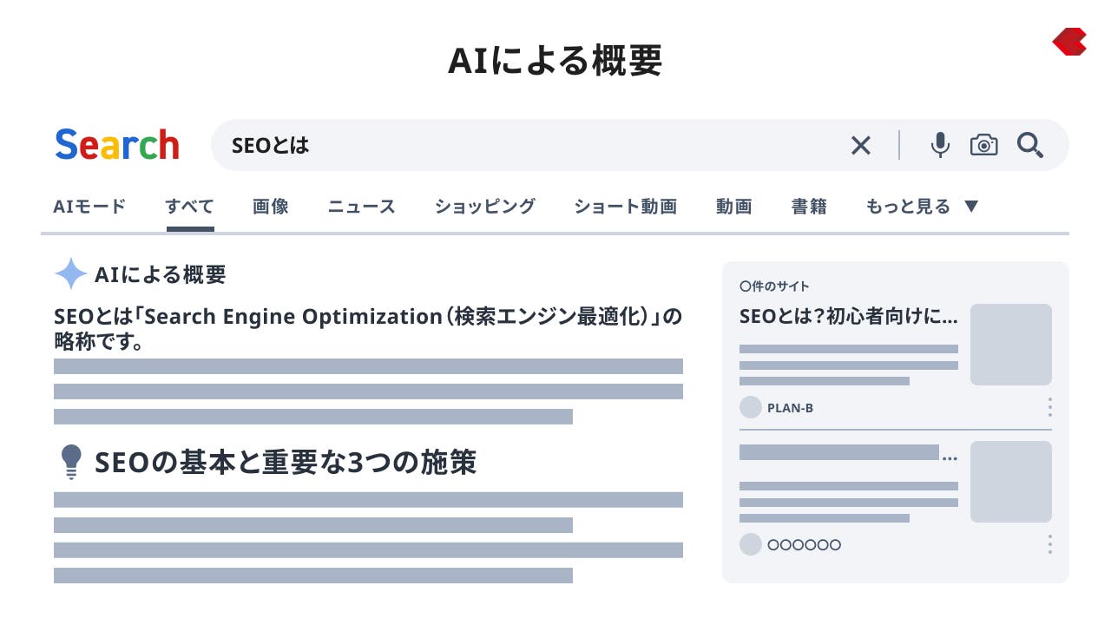This screenshot has width=1111, height=625.
Task: Click the AIによる概要 section label
Action: tap(161, 275)
